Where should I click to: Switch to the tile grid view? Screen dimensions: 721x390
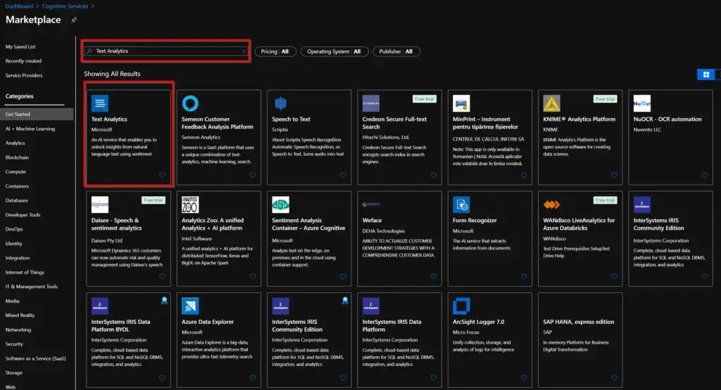(x=706, y=74)
